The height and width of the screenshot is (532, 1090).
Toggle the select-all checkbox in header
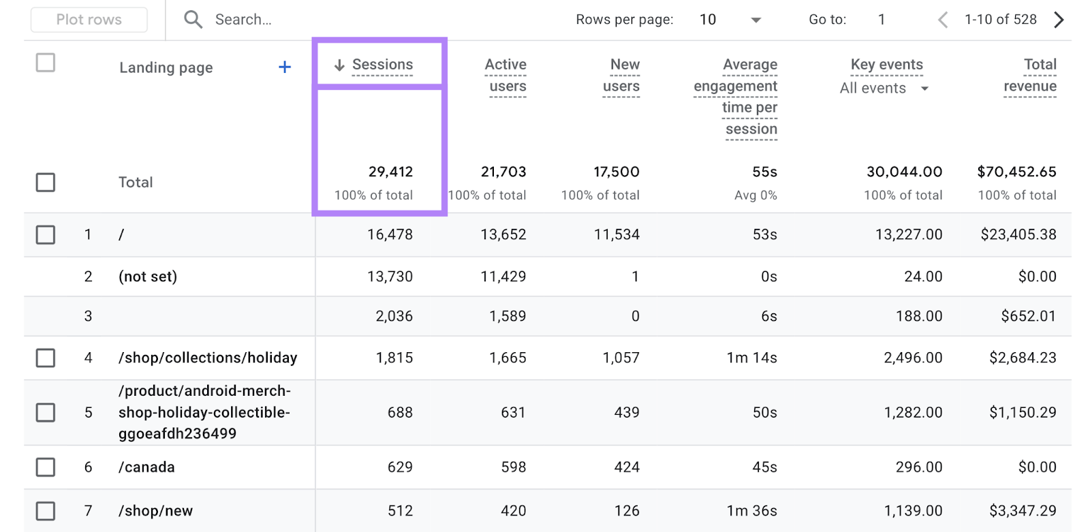tap(46, 63)
